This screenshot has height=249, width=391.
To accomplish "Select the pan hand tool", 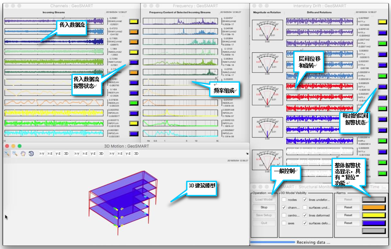I will coord(23,153).
